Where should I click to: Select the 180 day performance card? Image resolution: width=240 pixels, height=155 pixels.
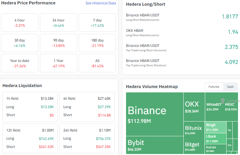tap(97, 43)
